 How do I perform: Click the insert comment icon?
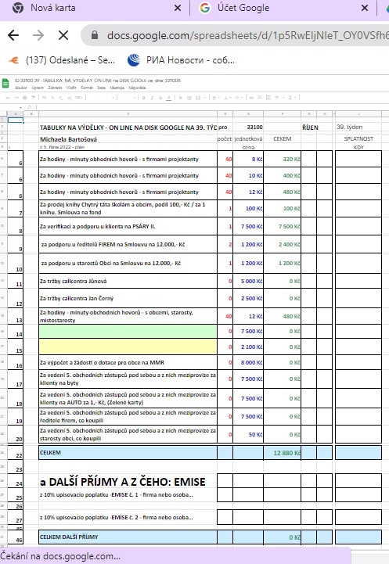[x=260, y=98]
